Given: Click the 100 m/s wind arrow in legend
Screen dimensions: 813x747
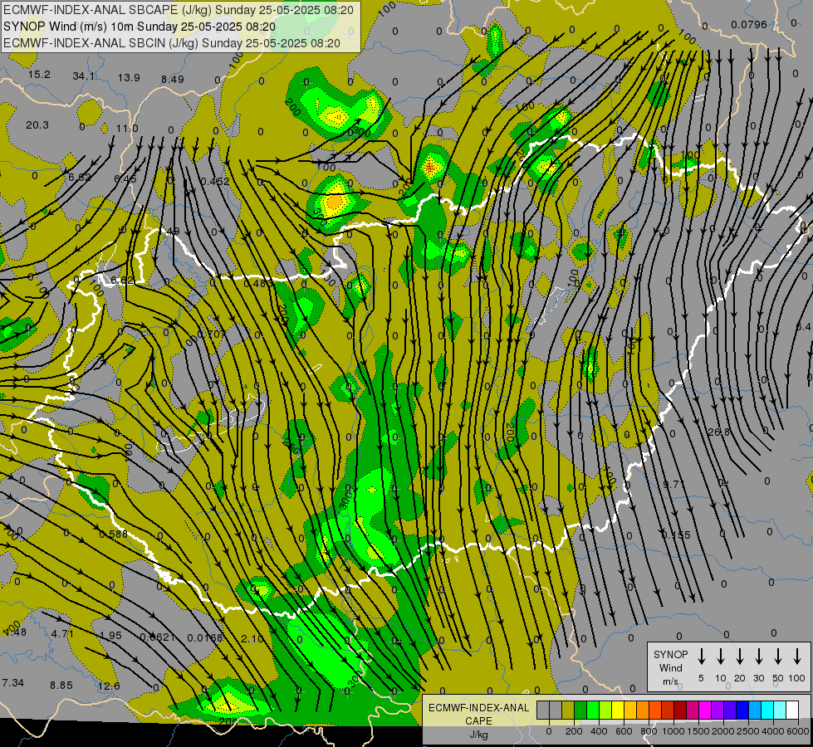Looking at the screenshot, I should pos(797,657).
